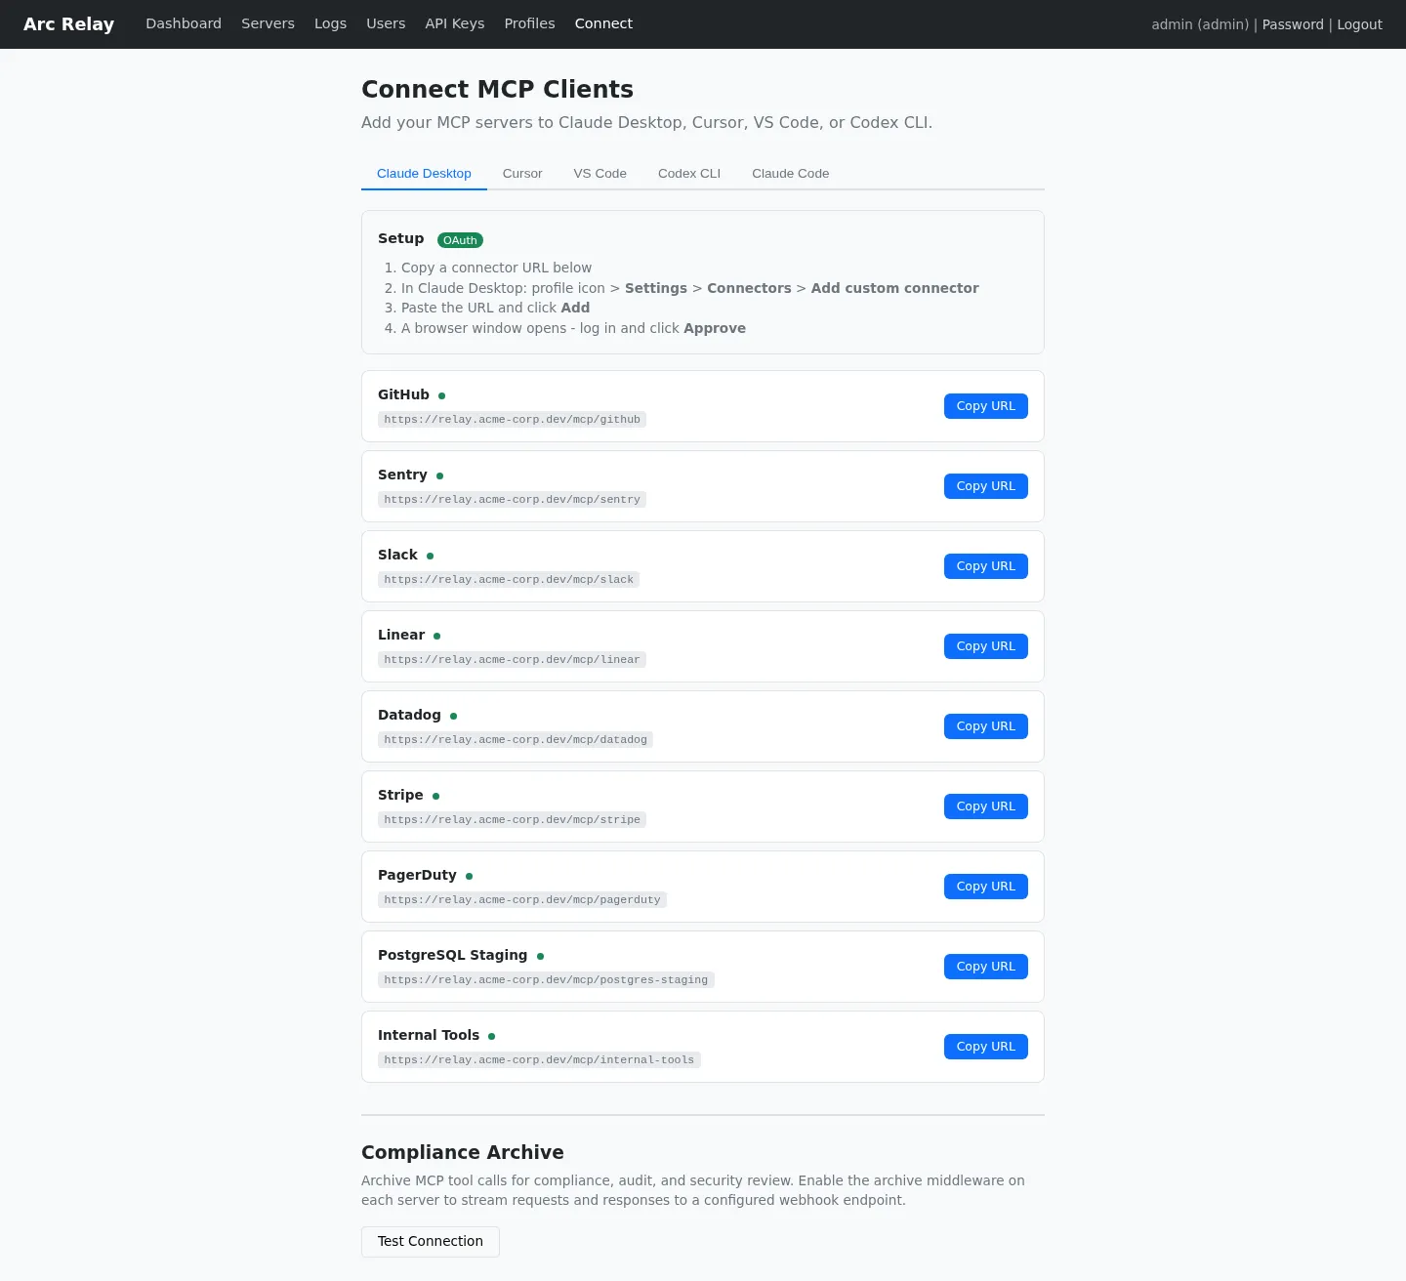
Task: Select the Claude Desktop tab
Action: [x=424, y=174]
